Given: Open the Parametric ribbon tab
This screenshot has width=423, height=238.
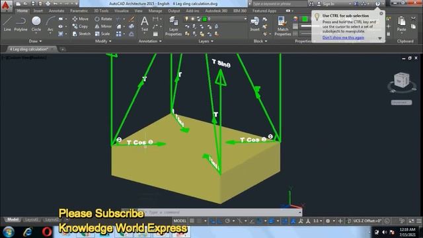Looking at the screenshot, I should [79, 11].
